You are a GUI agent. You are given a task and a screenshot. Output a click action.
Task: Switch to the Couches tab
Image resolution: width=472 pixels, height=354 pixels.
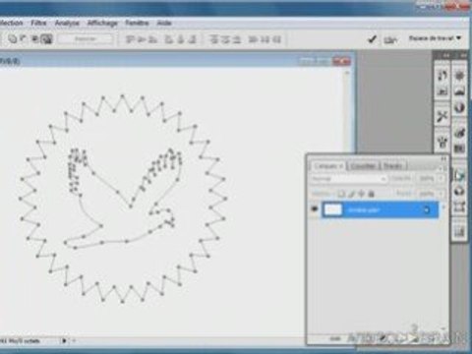(363, 166)
